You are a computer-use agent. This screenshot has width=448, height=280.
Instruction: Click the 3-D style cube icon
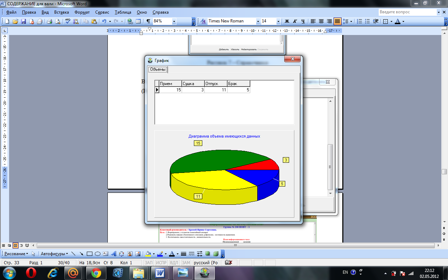click(x=216, y=254)
